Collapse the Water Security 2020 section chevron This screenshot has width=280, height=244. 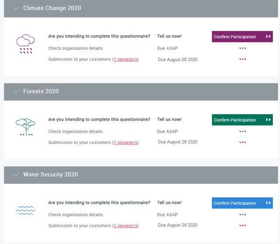(x=16, y=175)
